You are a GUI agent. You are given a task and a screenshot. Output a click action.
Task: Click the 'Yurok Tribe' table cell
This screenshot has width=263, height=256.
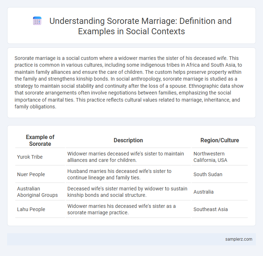(x=40, y=157)
